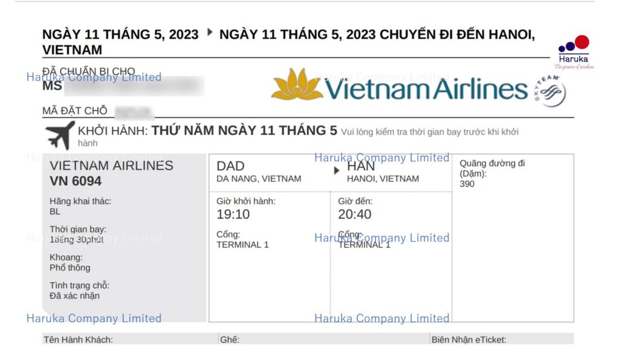
Task: Click the HAN arrival airport code
Action: point(361,166)
